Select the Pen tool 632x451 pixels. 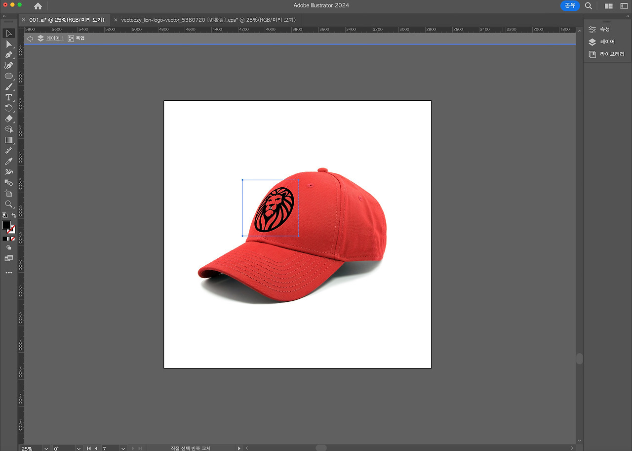(x=8, y=55)
